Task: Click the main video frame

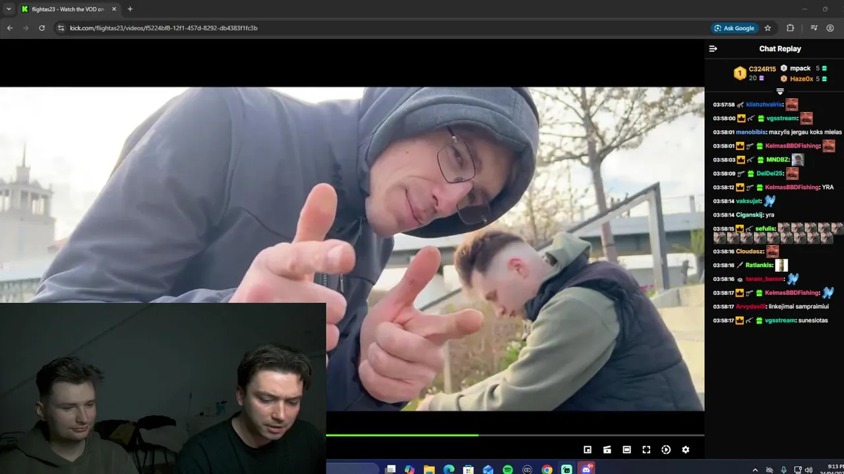Action: tap(352, 249)
